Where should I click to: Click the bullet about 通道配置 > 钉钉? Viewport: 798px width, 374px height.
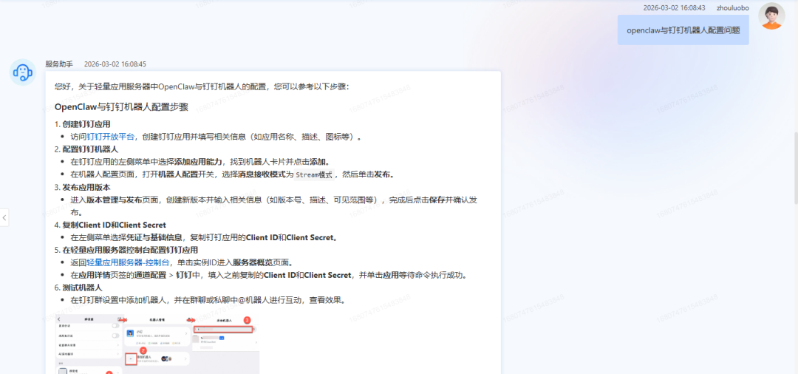tap(269, 275)
